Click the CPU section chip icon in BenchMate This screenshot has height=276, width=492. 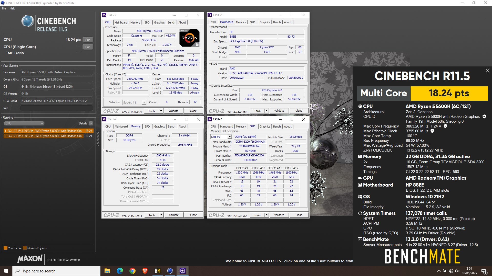(x=360, y=106)
